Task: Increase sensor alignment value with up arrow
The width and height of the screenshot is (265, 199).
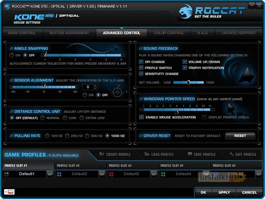Action: [x=95, y=86]
